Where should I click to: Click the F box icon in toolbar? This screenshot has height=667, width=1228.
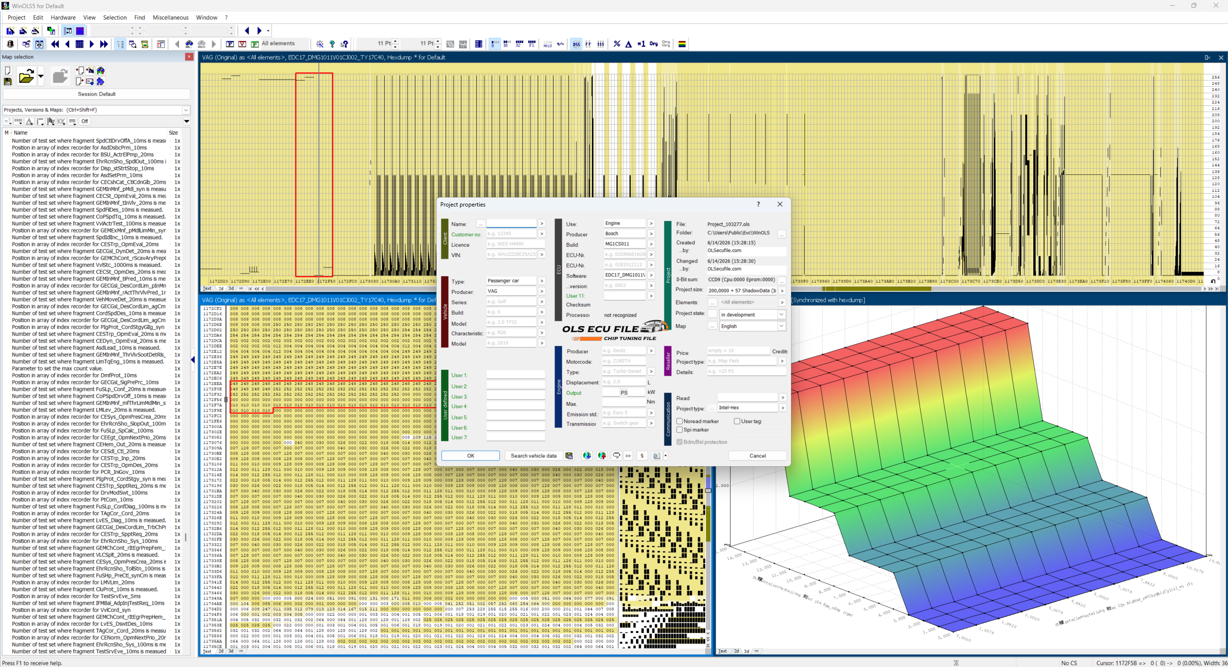click(230, 44)
